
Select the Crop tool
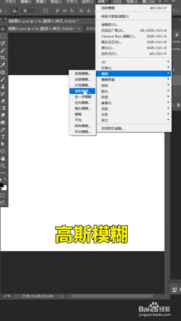[x=3, y=58]
